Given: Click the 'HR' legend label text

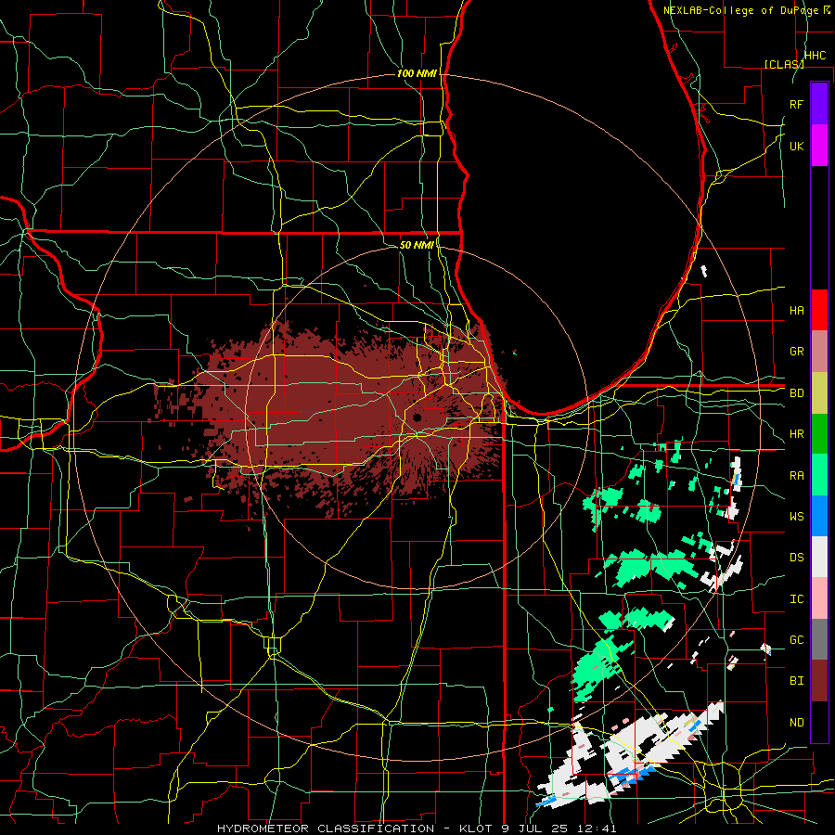Looking at the screenshot, I should [x=796, y=434].
